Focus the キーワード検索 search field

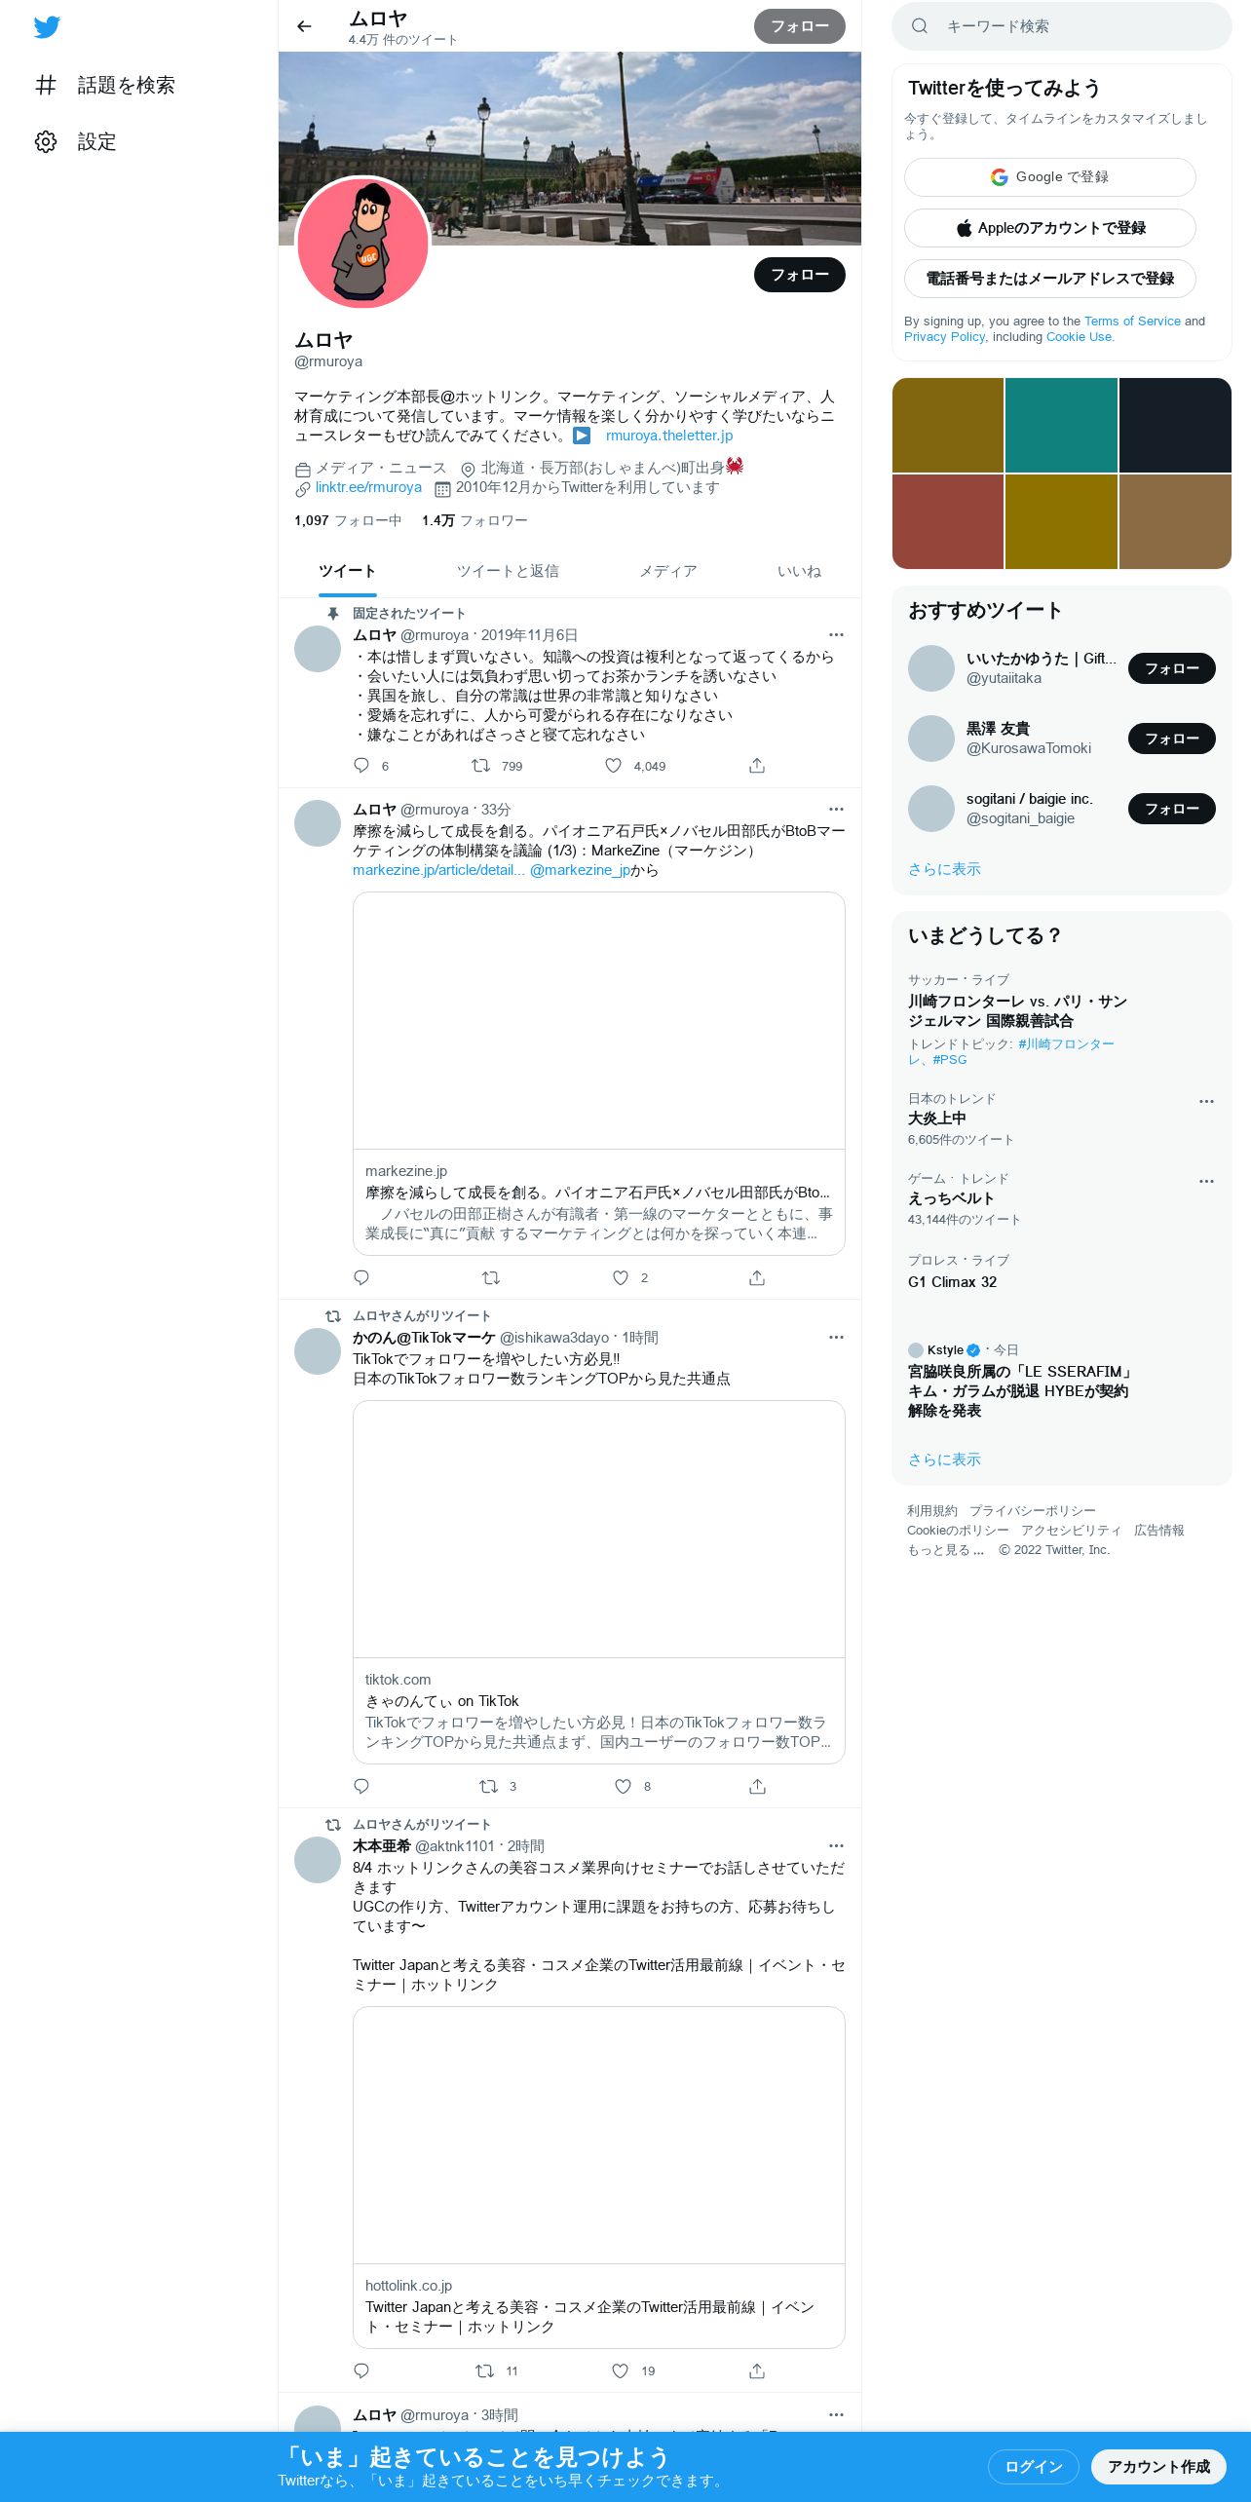coord(1062,26)
